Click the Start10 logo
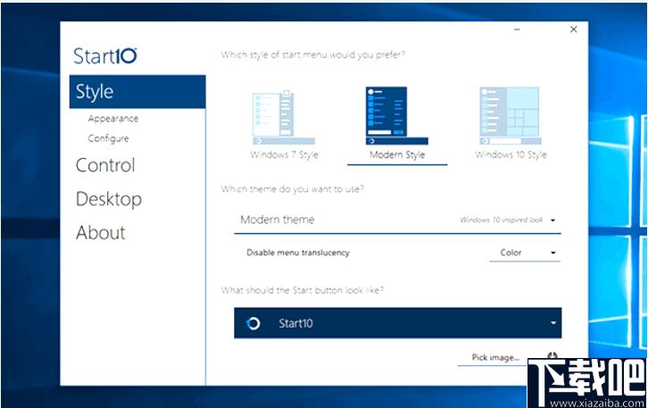648x408 pixels. pos(105,56)
